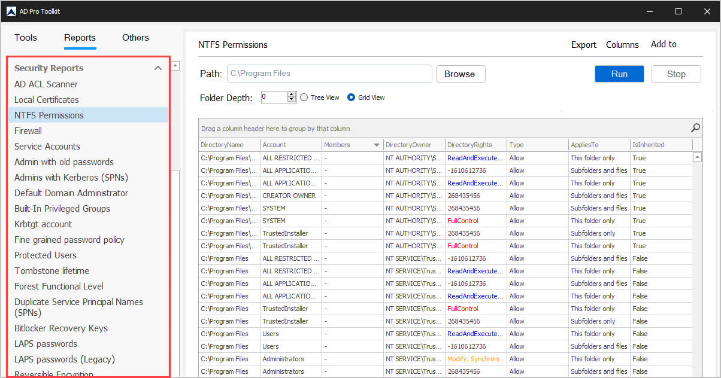Decrease Folder Depth using the down arrow
The height and width of the screenshot is (378, 721).
[x=292, y=99]
